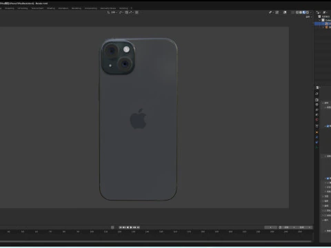The image size is (331, 248).
Task: Click the highlighted object row in Outliner
Action: coord(323,23)
